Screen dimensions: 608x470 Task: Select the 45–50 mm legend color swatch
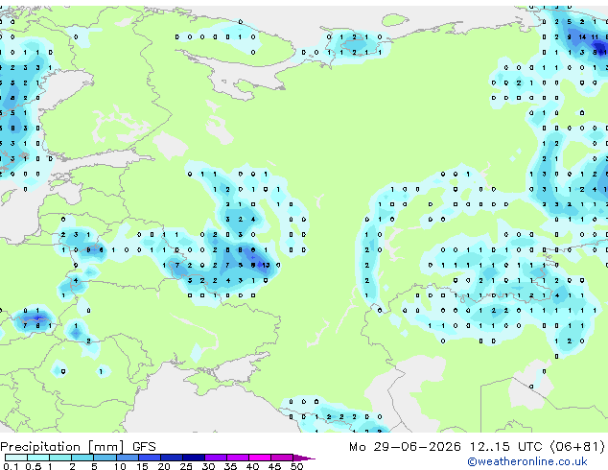tap(282, 458)
